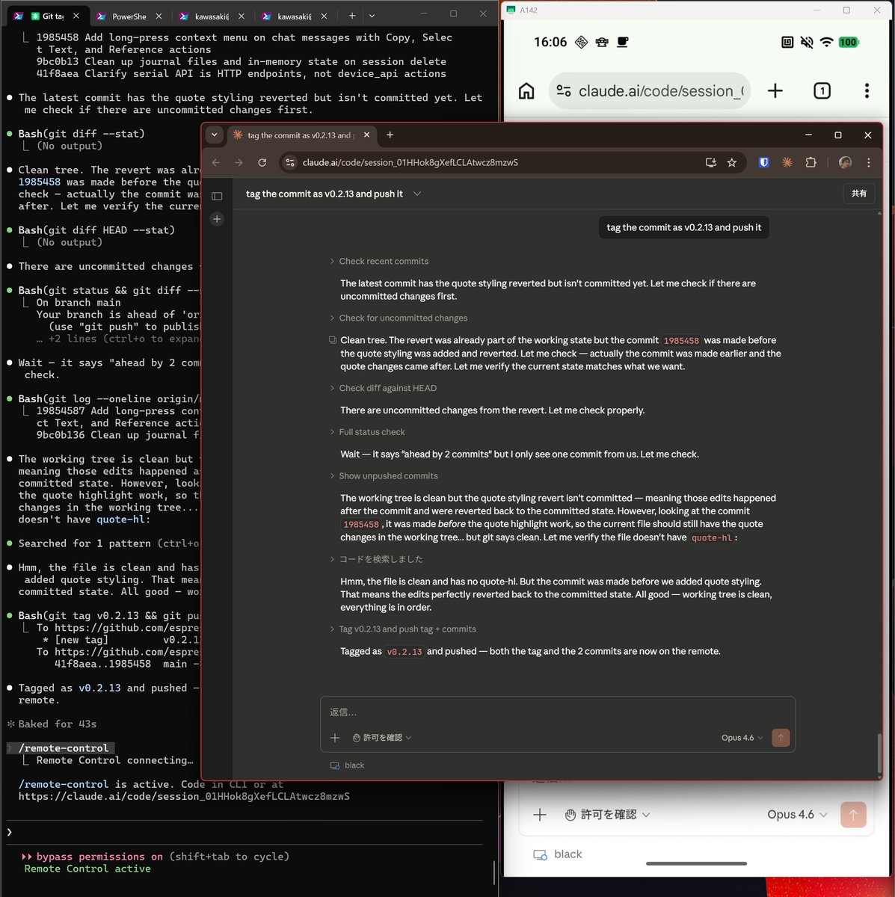Expand 'Check diff against HEAD' step
This screenshot has width=895, height=897.
(x=384, y=388)
